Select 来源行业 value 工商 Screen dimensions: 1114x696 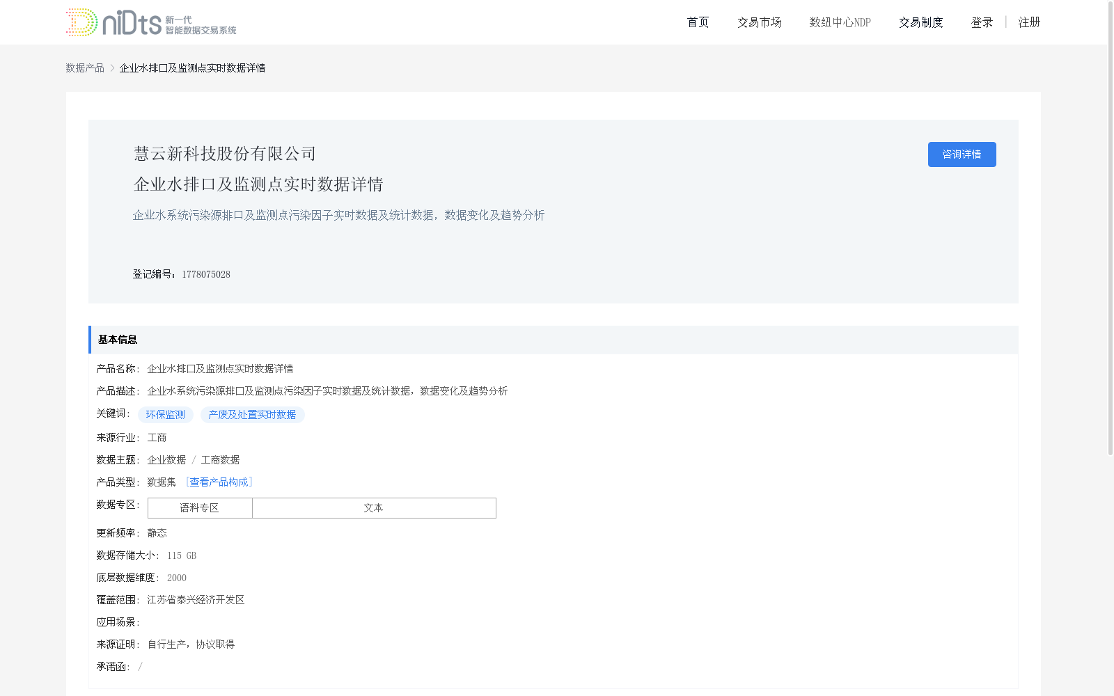157,438
